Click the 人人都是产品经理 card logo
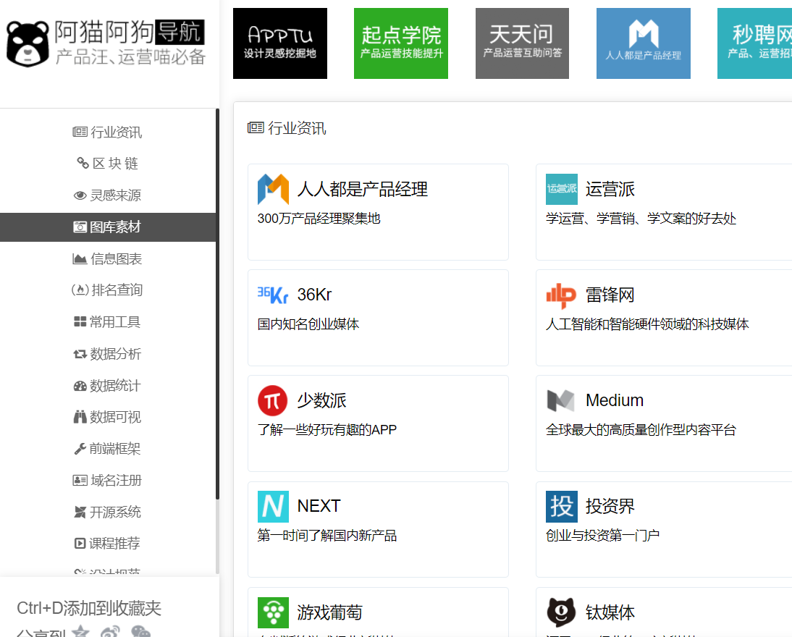This screenshot has width=792, height=637. point(273,189)
